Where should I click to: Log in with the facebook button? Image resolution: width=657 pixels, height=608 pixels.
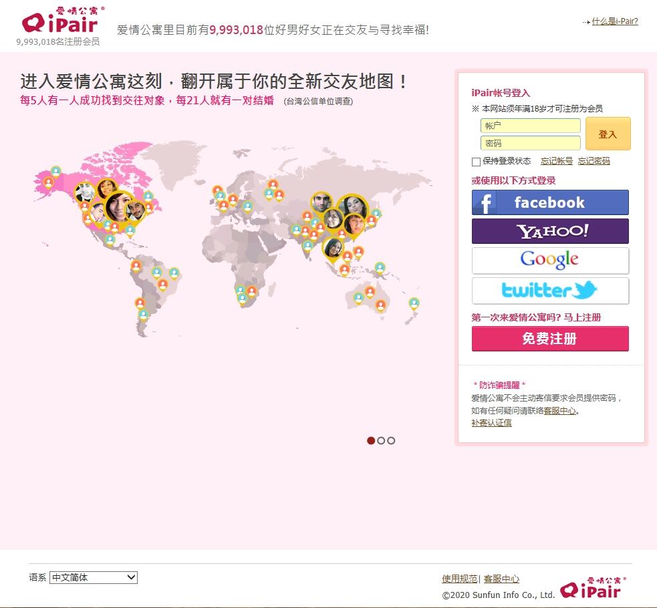(x=550, y=202)
